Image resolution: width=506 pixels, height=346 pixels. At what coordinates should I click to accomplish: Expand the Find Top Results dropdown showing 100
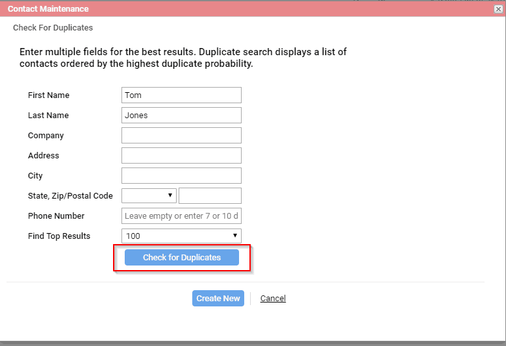point(181,236)
